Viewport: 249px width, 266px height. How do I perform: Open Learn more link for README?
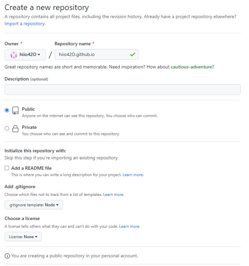coord(133,175)
